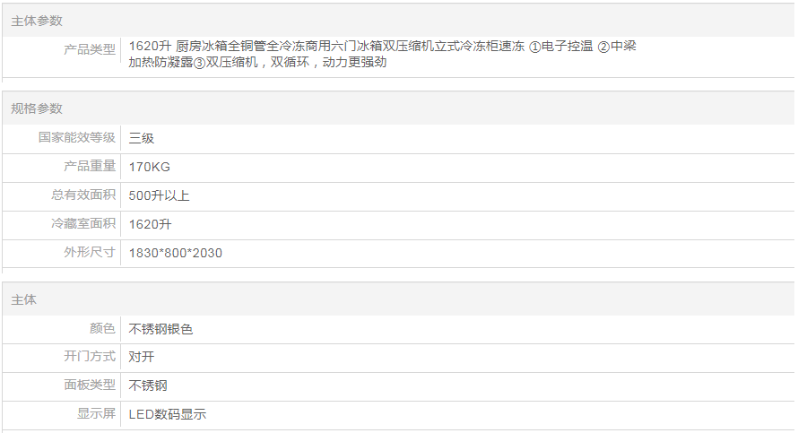Click the 规格参数 section header

click(37, 108)
